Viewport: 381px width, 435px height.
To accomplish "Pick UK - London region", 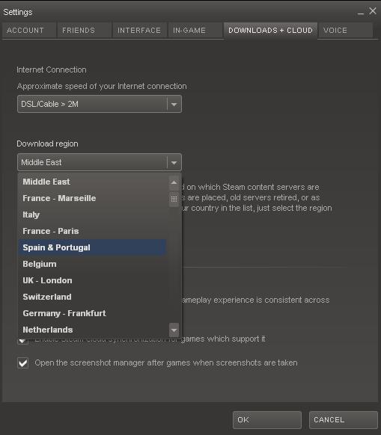I will pos(92,280).
